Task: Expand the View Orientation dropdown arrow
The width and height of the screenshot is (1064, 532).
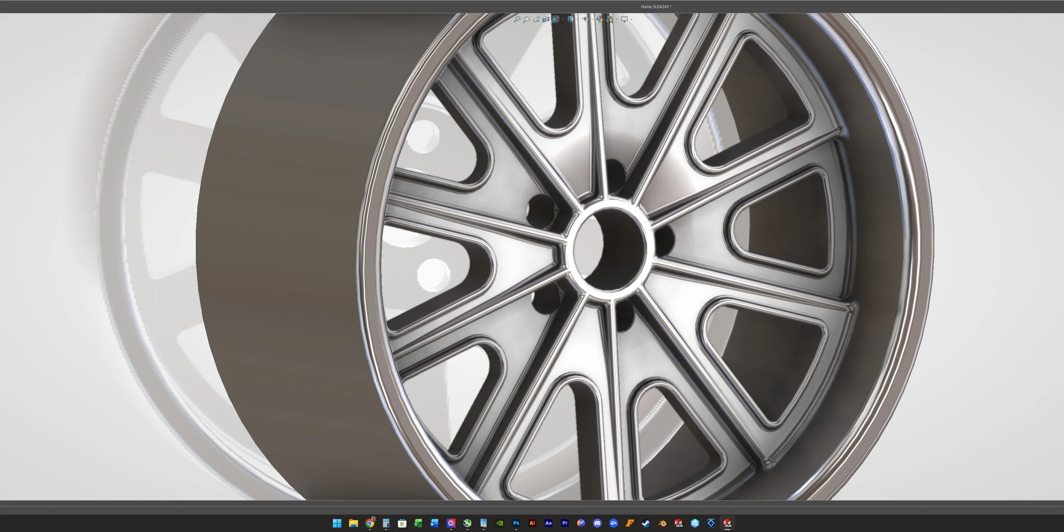Action: click(x=563, y=19)
